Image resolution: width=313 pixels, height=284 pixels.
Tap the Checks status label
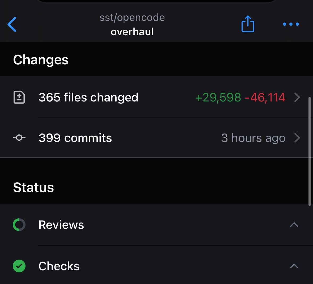(x=59, y=266)
